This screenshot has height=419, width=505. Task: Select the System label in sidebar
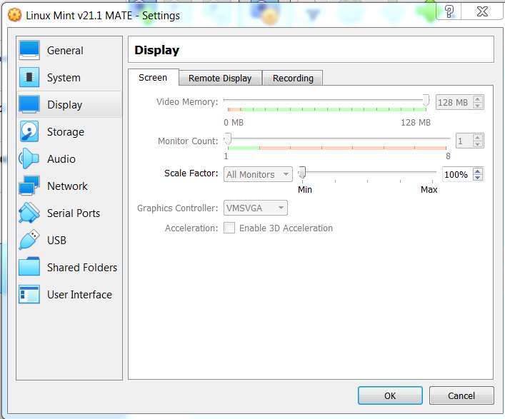click(x=64, y=78)
